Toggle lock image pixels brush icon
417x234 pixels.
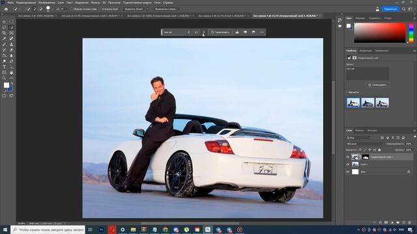[x=365, y=150]
